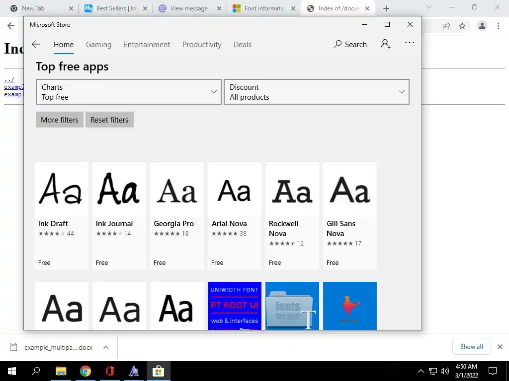Open the Chrome three-dot menu
509x381 pixels.
tap(498, 26)
